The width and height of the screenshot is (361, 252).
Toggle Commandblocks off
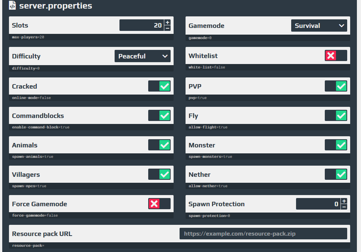(x=159, y=115)
